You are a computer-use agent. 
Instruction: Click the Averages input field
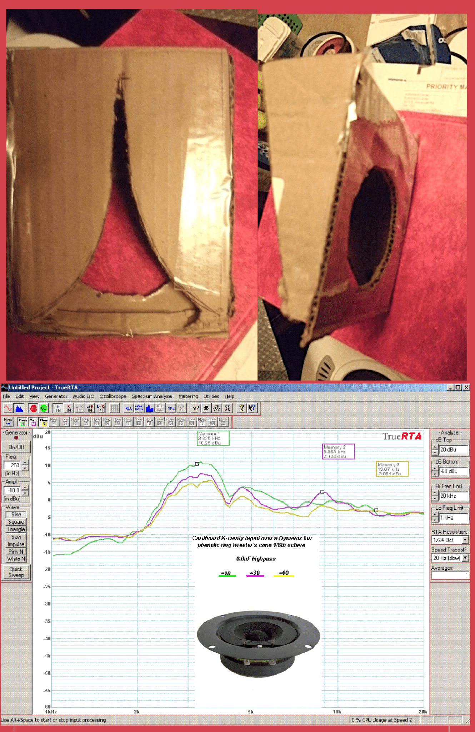point(450,575)
